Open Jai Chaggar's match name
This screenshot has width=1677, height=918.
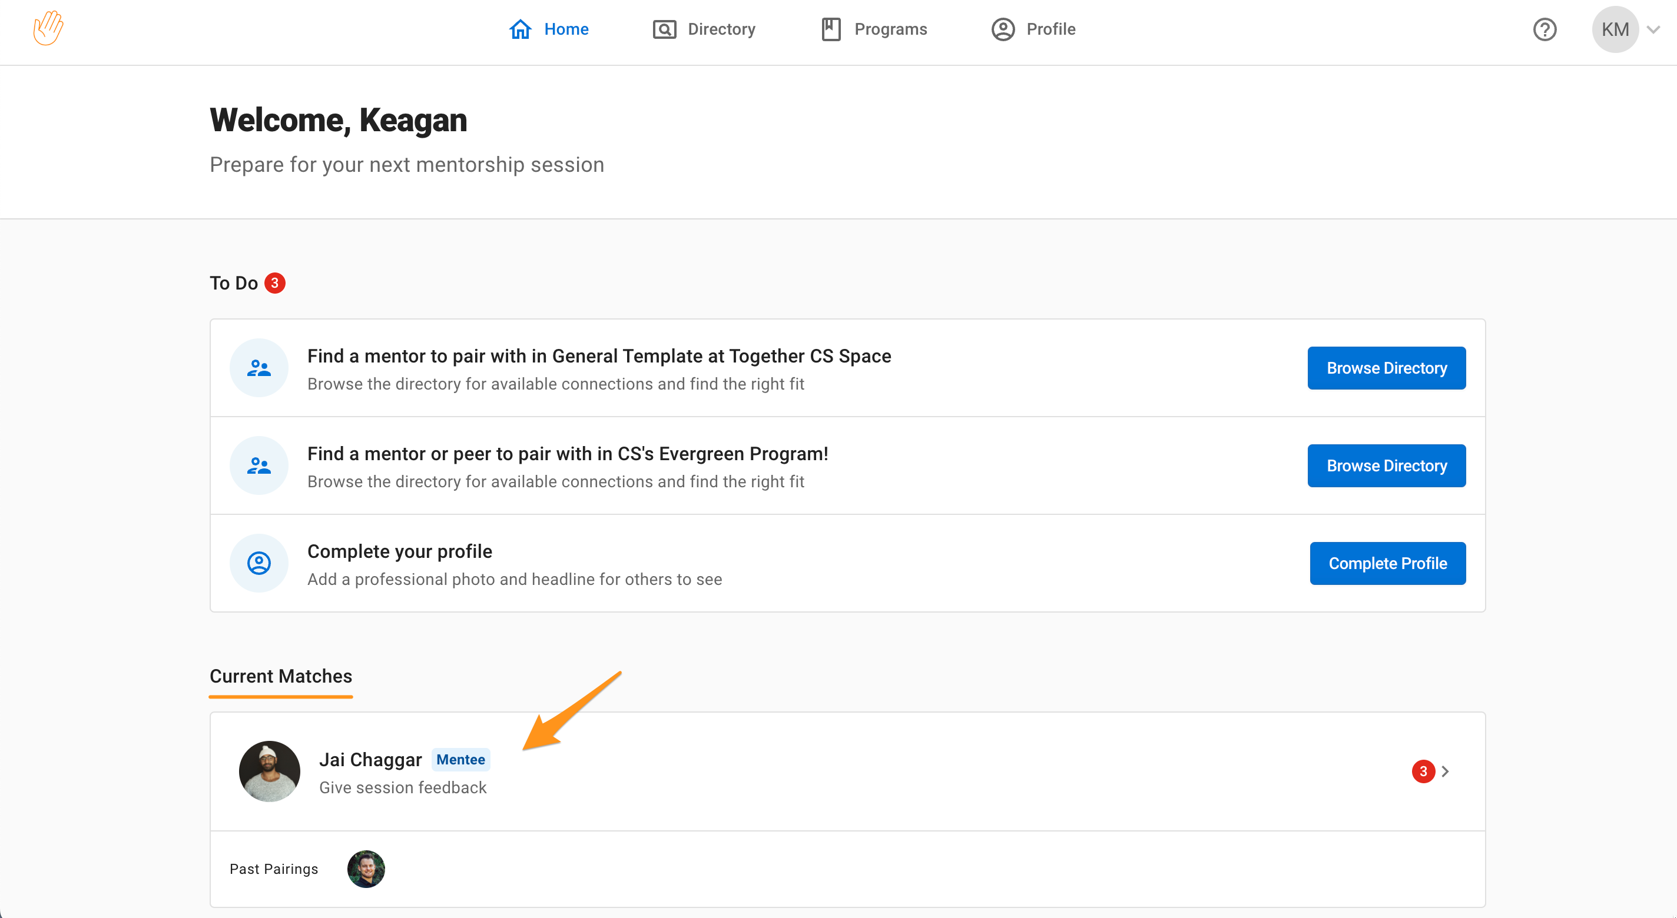(370, 760)
